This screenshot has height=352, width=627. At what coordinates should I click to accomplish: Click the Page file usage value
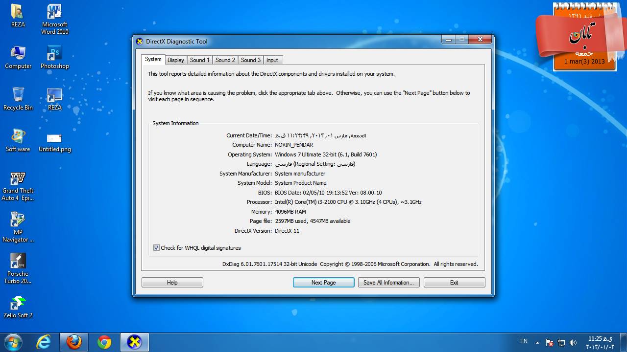313,221
